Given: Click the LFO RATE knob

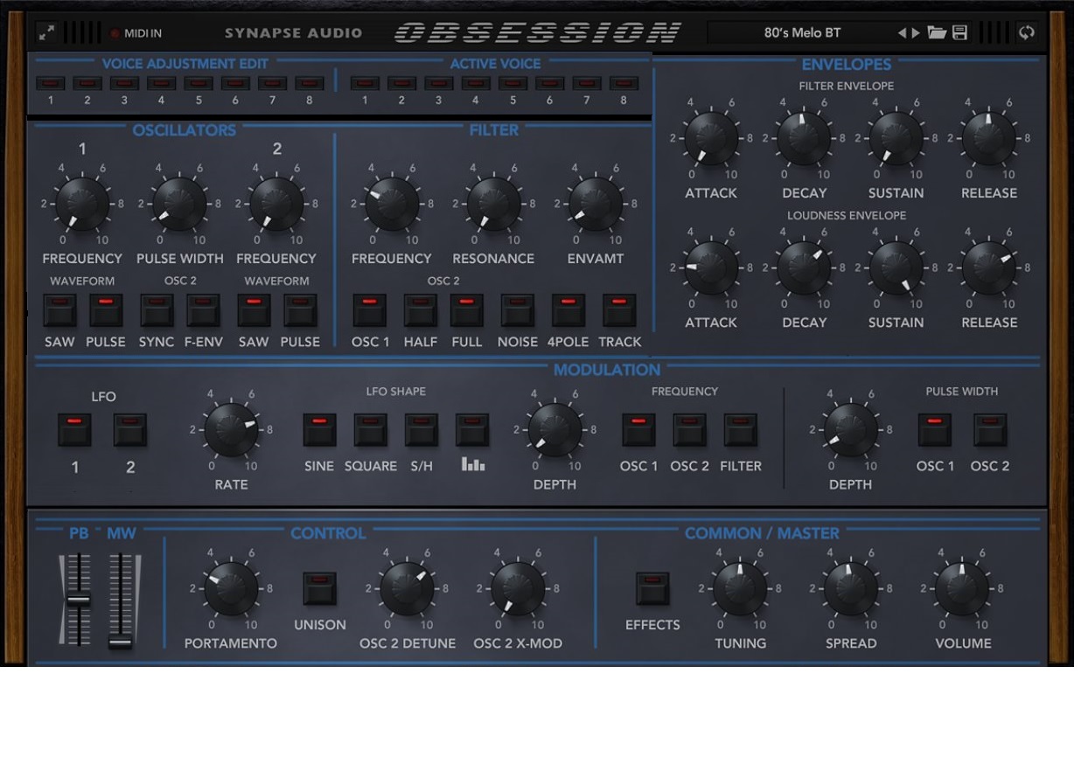Looking at the screenshot, I should 231,429.
